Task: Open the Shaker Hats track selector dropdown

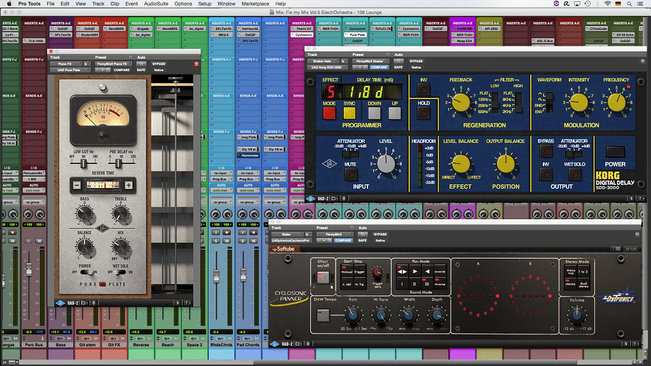Action: [324, 61]
